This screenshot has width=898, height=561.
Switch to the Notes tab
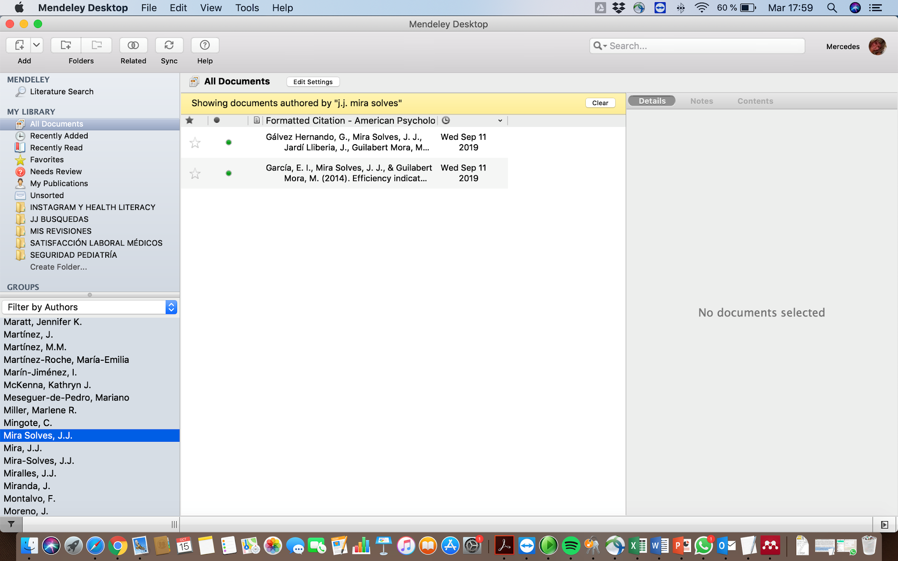(702, 101)
